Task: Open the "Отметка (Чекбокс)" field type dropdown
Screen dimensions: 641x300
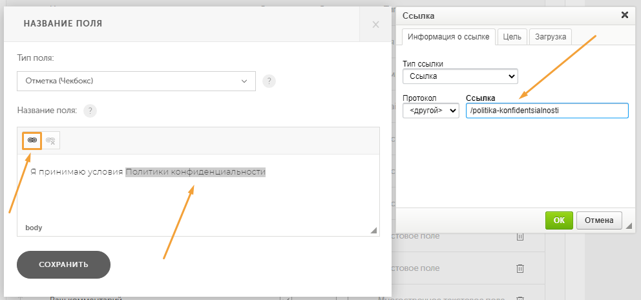Action: pos(136,81)
